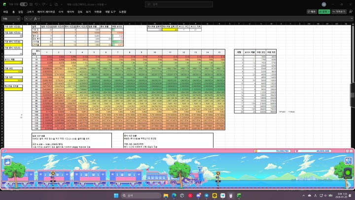Click the Select All corner of the sheet
The width and height of the screenshot is (355, 200).
point(2,23)
